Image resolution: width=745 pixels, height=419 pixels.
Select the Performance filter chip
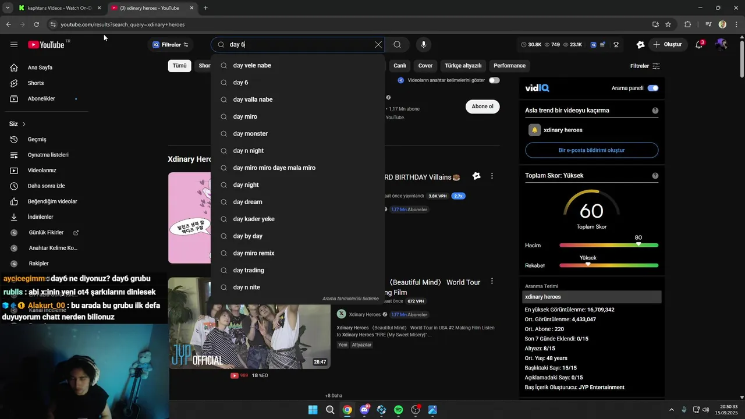coord(509,66)
